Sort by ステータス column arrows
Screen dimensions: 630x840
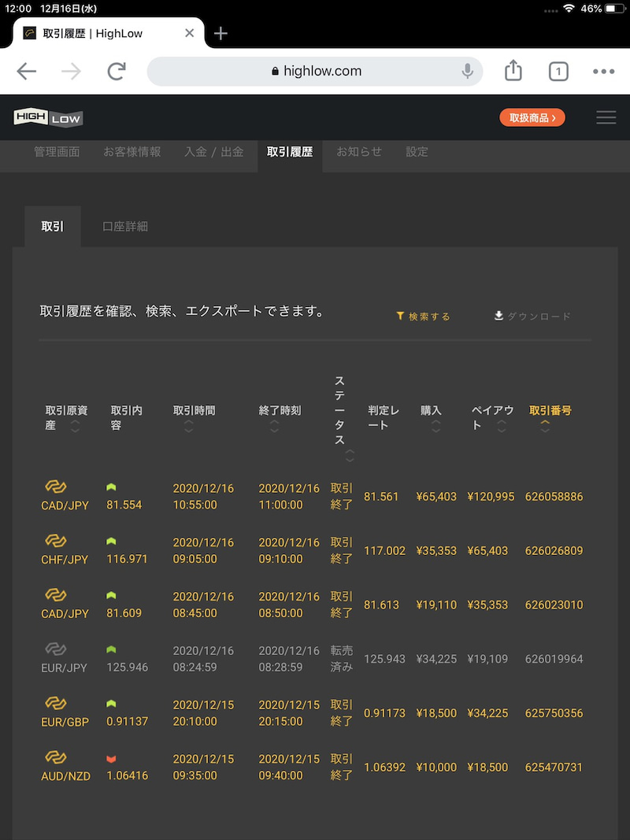tap(350, 456)
